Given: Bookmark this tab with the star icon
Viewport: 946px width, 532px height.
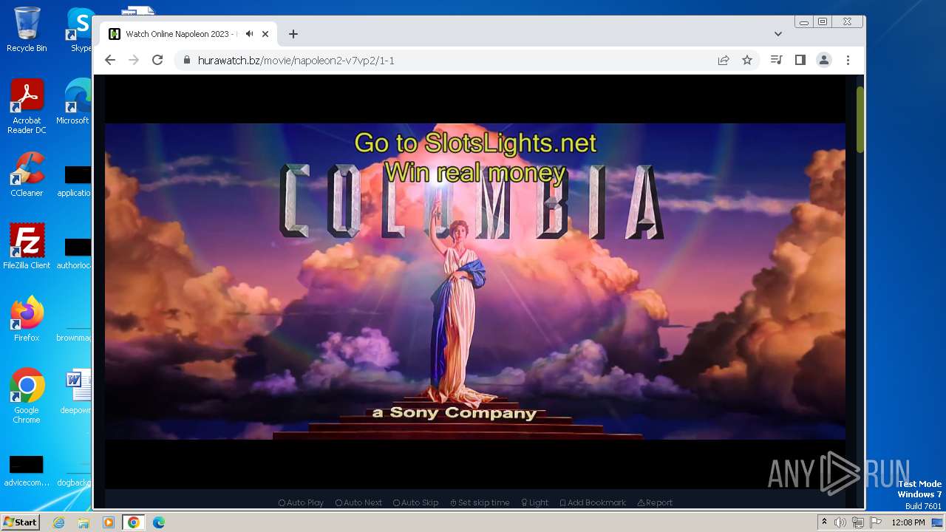Looking at the screenshot, I should pyautogui.click(x=747, y=61).
